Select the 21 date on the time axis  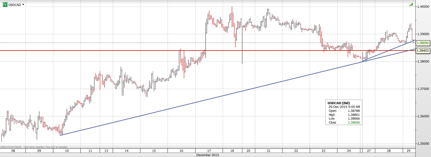(268, 151)
